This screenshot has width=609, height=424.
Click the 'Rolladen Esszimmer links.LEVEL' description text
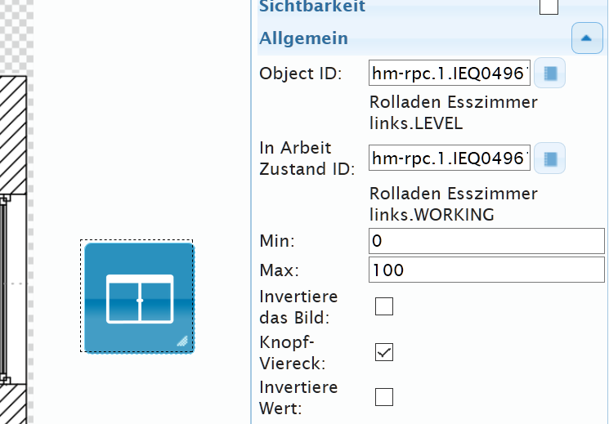pos(453,113)
